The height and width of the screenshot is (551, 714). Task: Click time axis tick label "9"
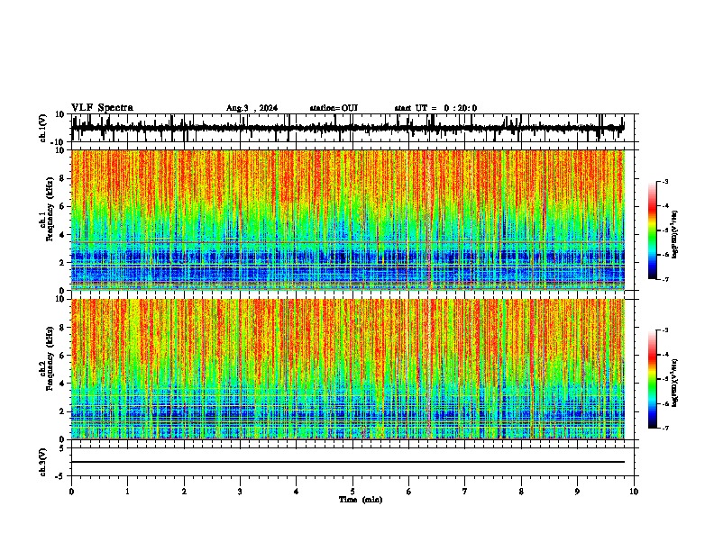tap(577, 492)
